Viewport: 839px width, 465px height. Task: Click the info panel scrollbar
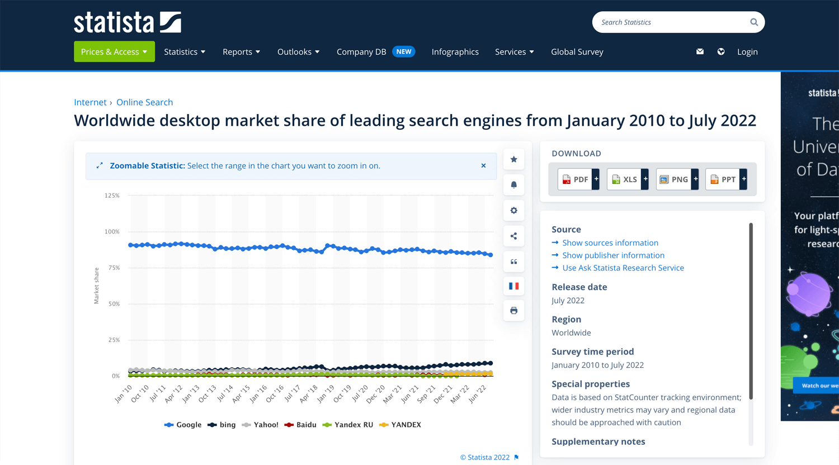click(751, 311)
